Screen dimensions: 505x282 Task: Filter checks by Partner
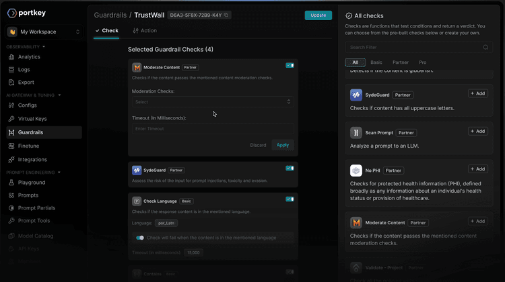point(401,62)
